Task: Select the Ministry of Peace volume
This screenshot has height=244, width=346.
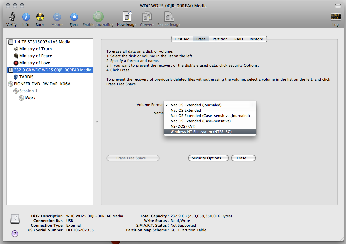Action: tap(50, 56)
